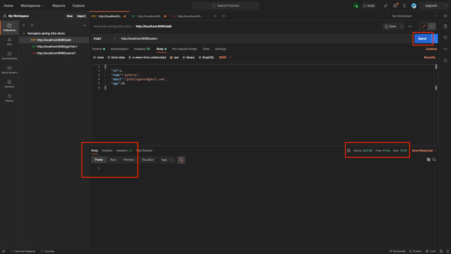The image size is (451, 254).
Task: Open the Workspaces dropdown menu
Action: pos(33,5)
